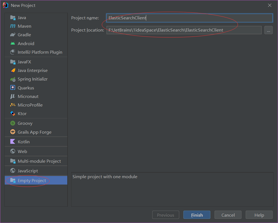This screenshot has width=278, height=223.
Task: Choose 'Spring Initializr' generator
Action: tap(33, 79)
